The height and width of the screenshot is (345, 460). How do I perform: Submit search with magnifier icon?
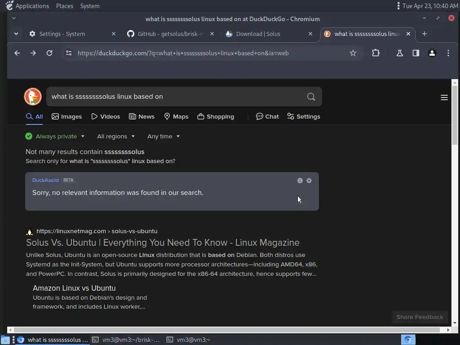pyautogui.click(x=311, y=97)
